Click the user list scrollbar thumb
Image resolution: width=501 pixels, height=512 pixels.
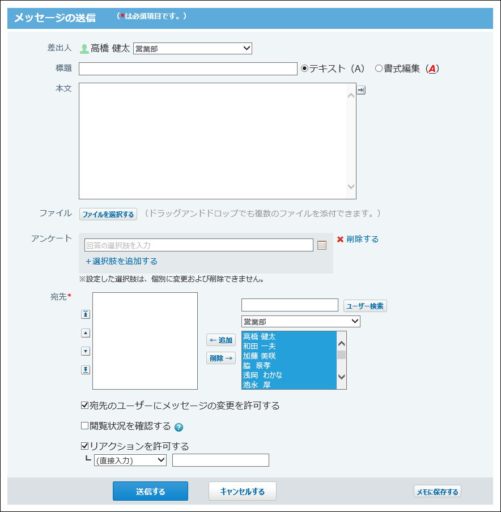coord(342,355)
